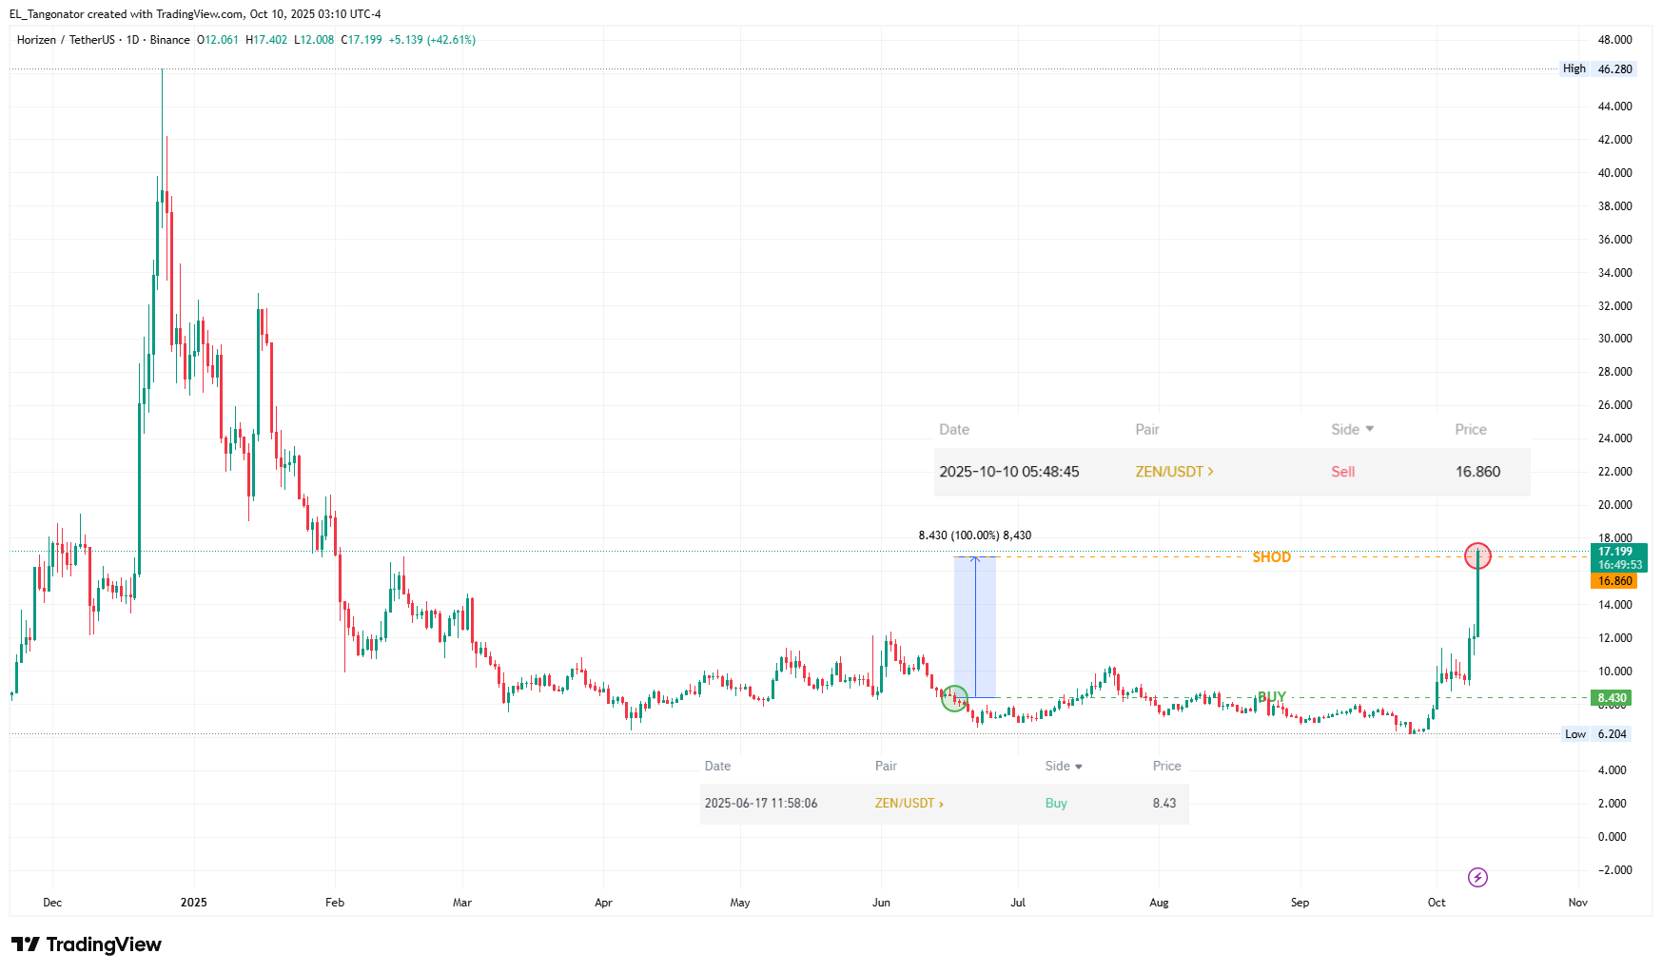
Task: Click the 8.430 (100.00%) measurement label
Action: point(974,535)
